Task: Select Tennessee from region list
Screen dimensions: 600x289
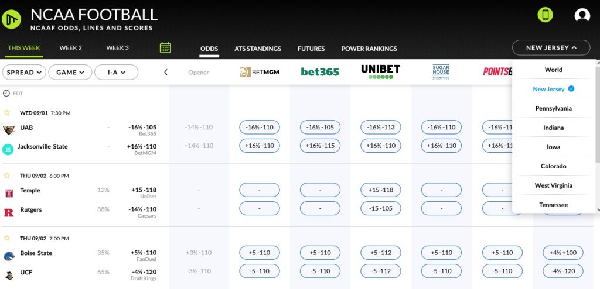Action: [x=553, y=205]
